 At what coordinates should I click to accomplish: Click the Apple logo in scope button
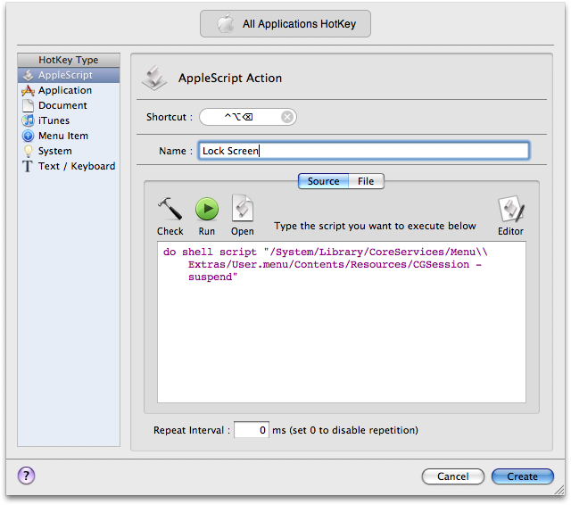coord(226,24)
